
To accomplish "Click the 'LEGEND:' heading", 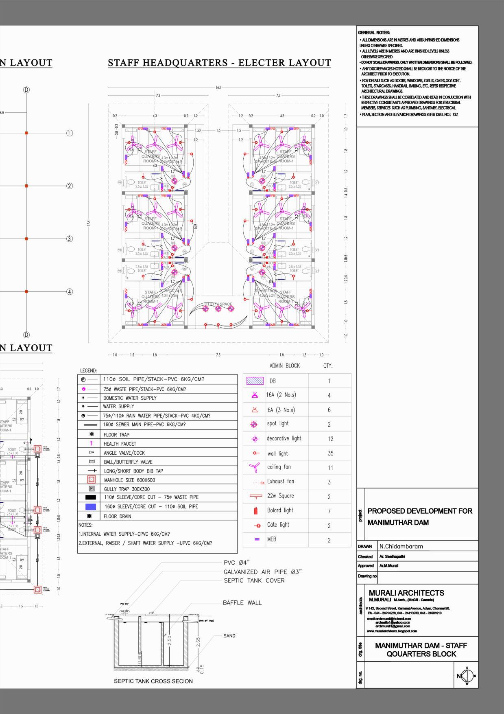I will [x=88, y=371].
